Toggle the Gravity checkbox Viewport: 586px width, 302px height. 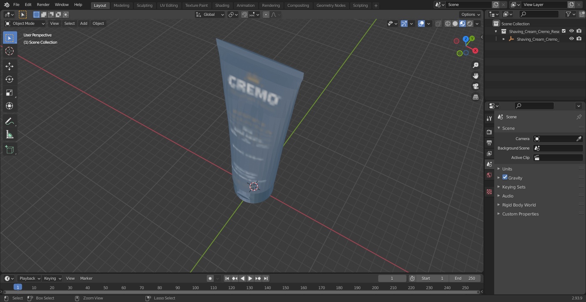pyautogui.click(x=505, y=177)
